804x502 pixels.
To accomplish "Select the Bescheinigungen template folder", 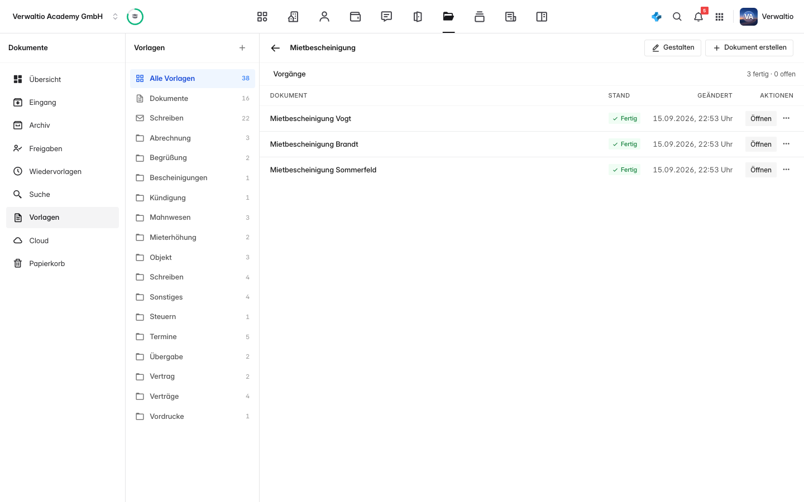I will click(193, 178).
